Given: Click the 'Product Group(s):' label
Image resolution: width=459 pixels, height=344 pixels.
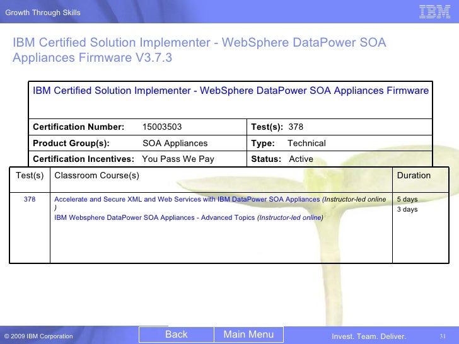Looking at the screenshot, I should pos(71,143).
